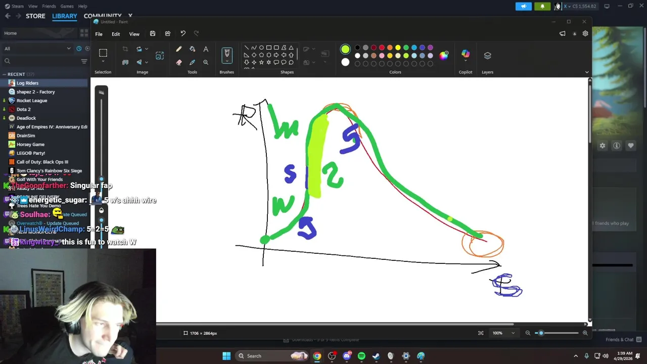Image resolution: width=647 pixels, height=364 pixels.
Task: Click the Undo arrow
Action: (183, 34)
